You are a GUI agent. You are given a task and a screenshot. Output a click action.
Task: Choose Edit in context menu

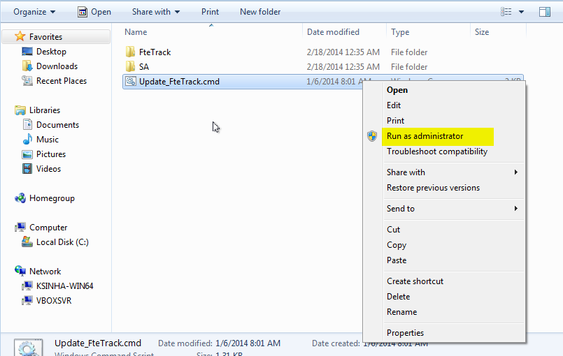(394, 105)
